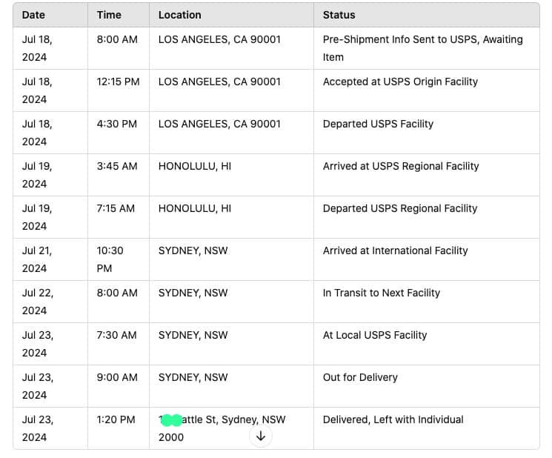Click Departed USPS Regional Facility status
The height and width of the screenshot is (458, 552).
(400, 208)
